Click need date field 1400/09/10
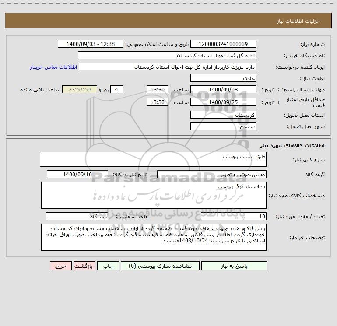The image size is (337, 326). [77, 174]
